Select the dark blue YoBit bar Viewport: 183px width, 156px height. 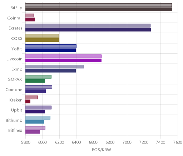click(x=50, y=50)
